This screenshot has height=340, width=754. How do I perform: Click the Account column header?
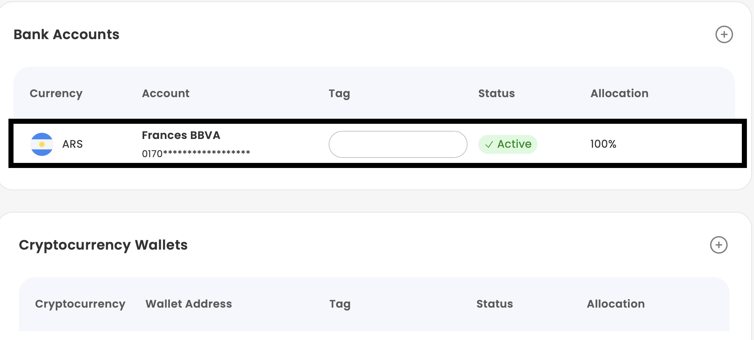(166, 93)
